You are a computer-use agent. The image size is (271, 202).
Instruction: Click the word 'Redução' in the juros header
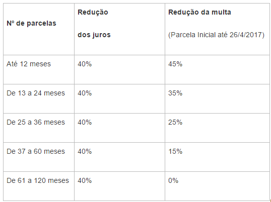point(93,13)
